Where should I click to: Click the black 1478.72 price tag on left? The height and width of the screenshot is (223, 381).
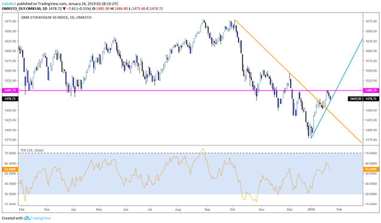(x=10, y=99)
